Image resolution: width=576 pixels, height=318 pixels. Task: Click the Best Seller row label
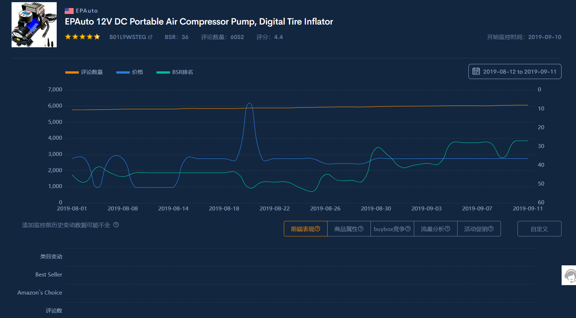49,274
